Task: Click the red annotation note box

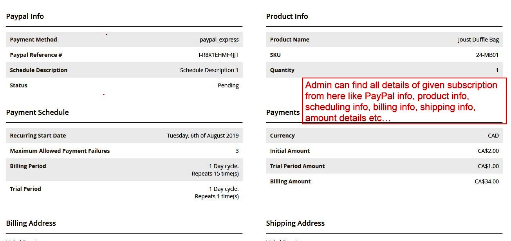Action: coord(404,101)
